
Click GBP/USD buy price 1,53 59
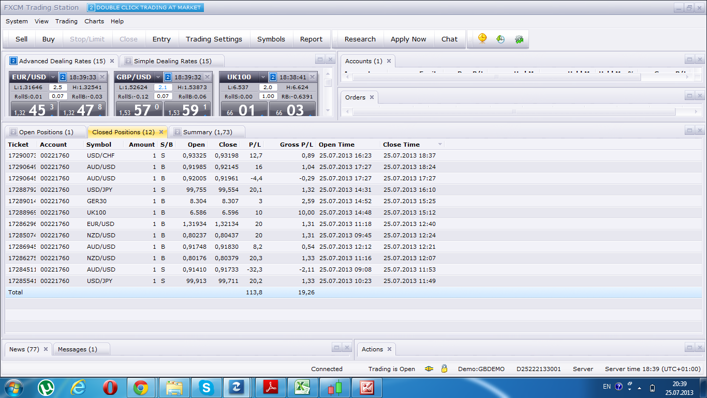click(188, 109)
